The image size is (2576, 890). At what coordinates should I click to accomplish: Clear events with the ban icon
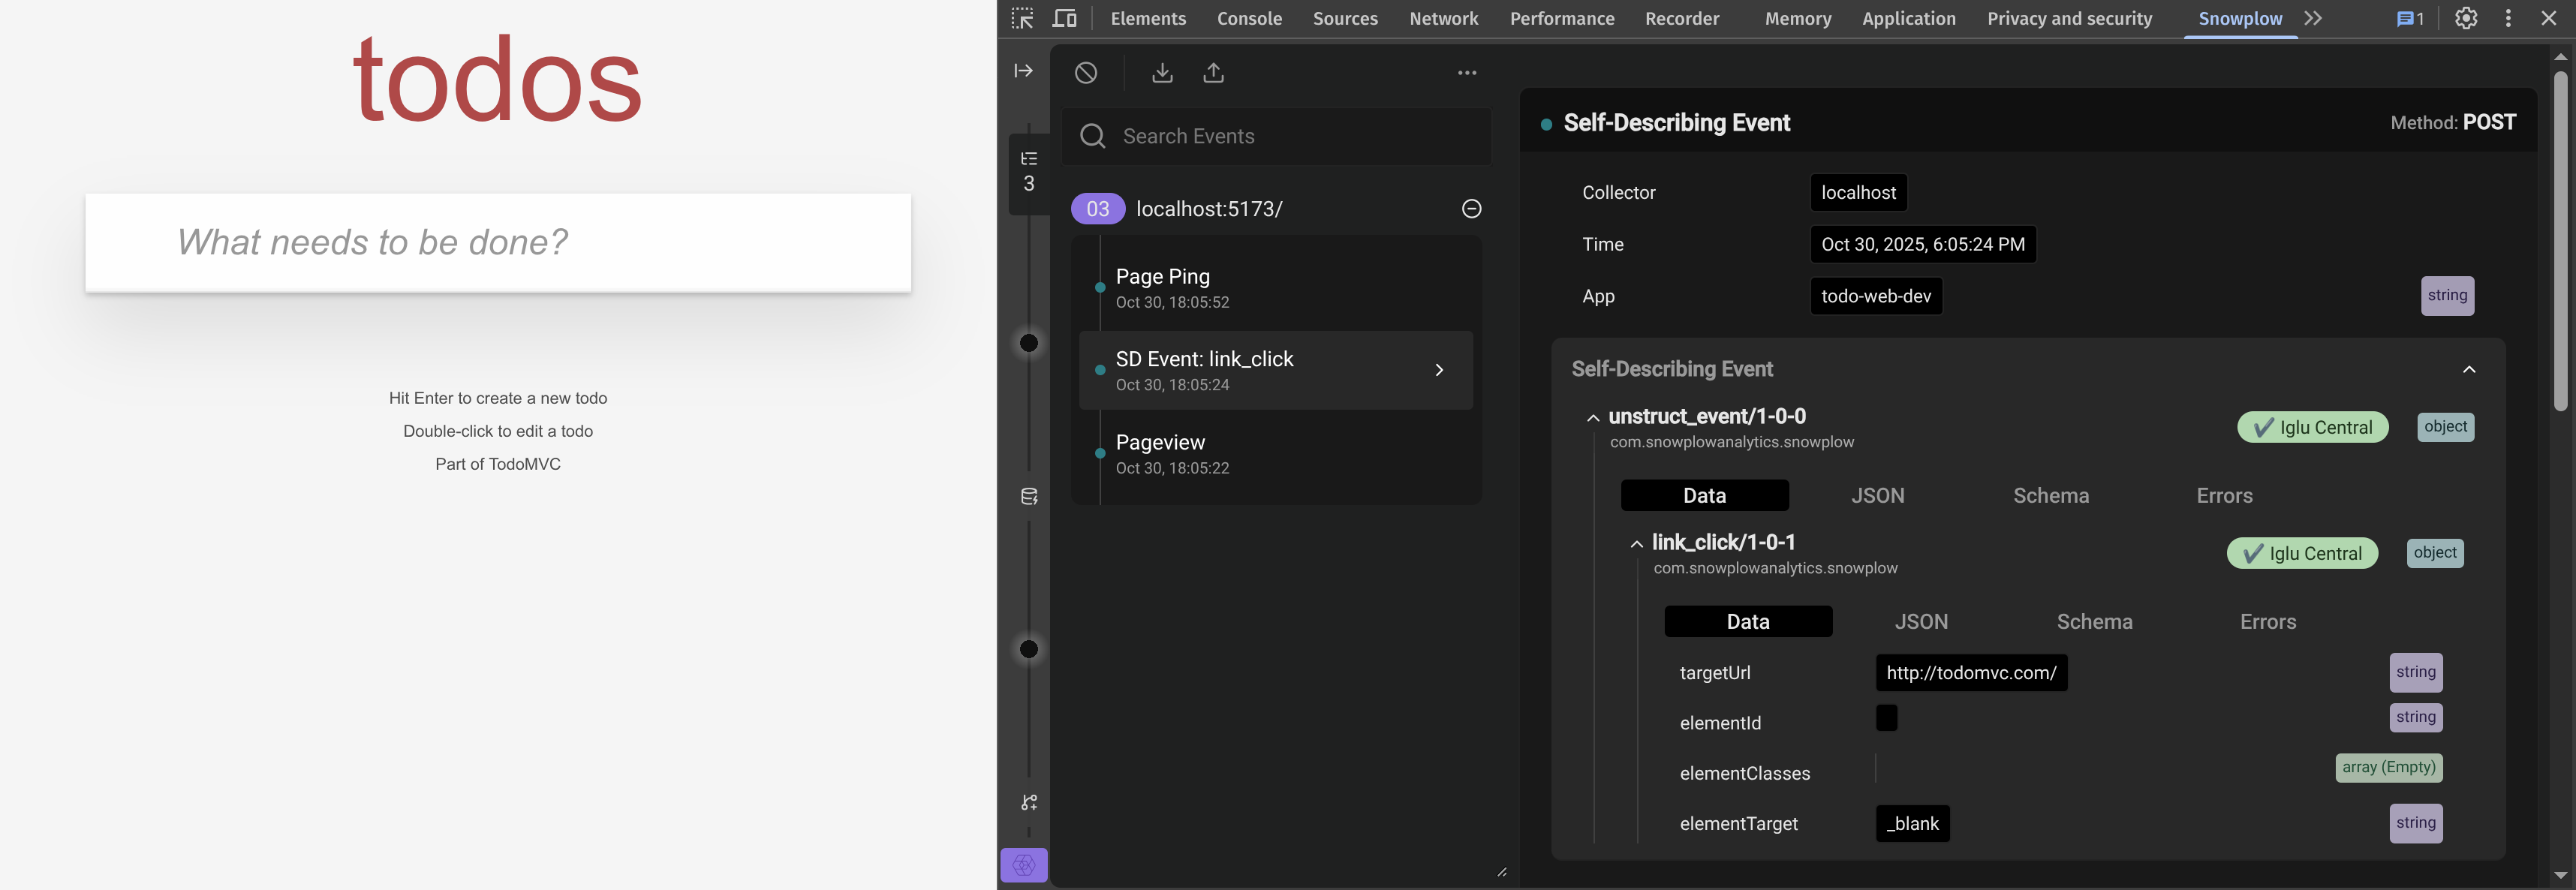tap(1086, 73)
